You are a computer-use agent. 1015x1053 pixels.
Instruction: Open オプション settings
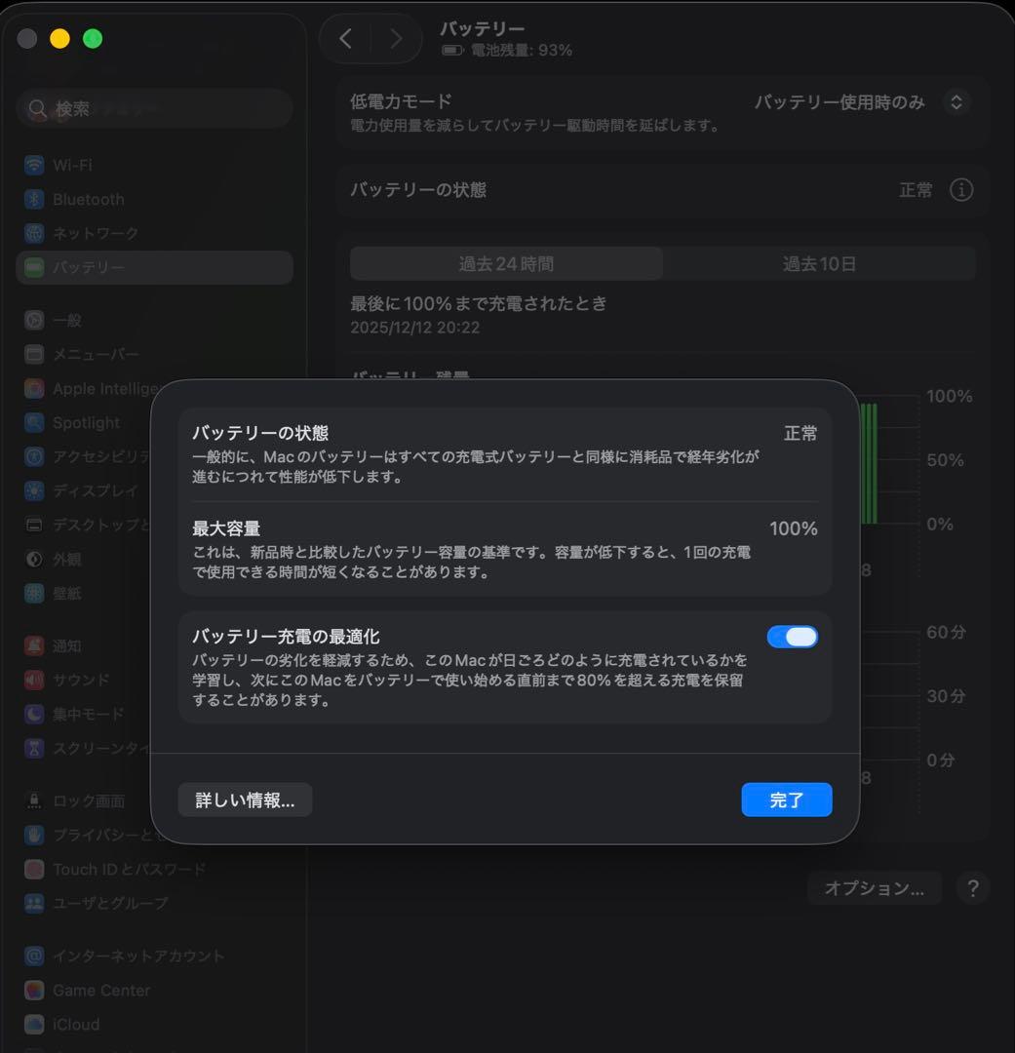[874, 888]
